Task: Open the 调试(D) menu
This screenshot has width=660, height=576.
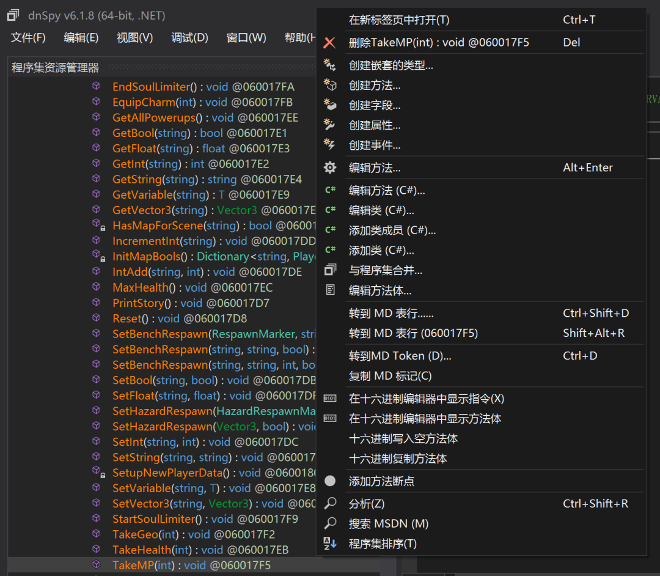Action: tap(190, 38)
